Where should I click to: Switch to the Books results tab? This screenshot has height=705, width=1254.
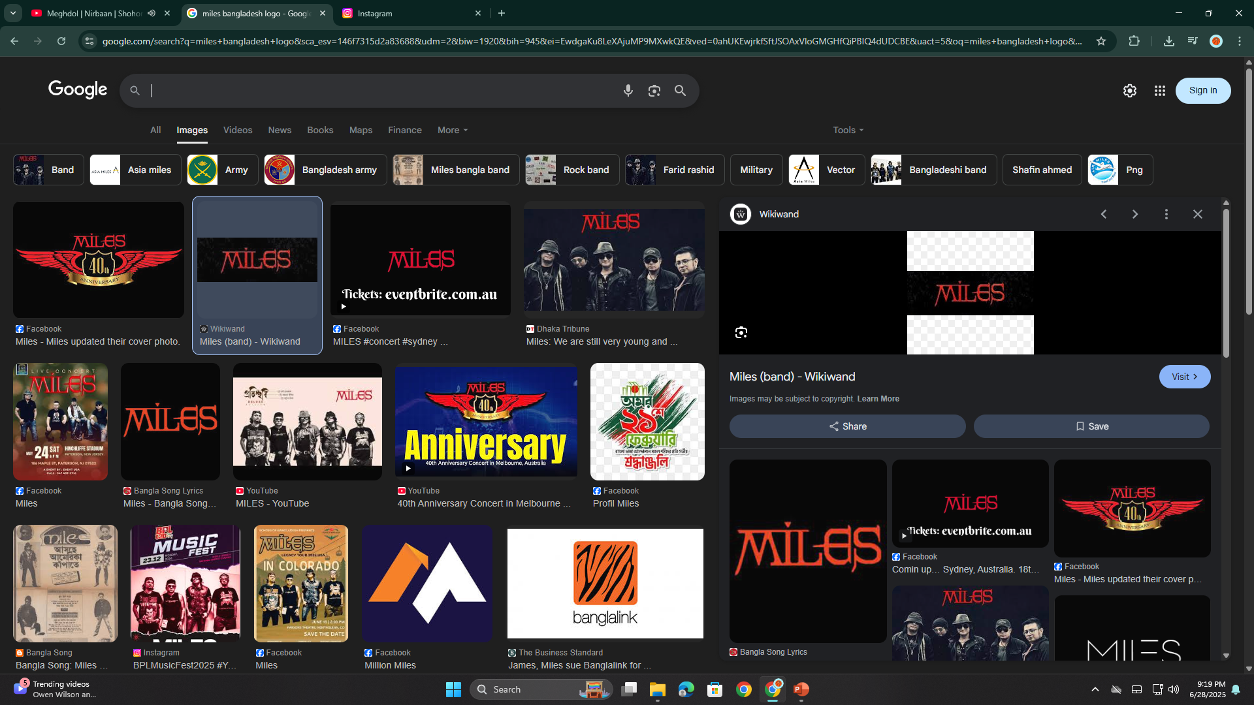click(x=320, y=130)
